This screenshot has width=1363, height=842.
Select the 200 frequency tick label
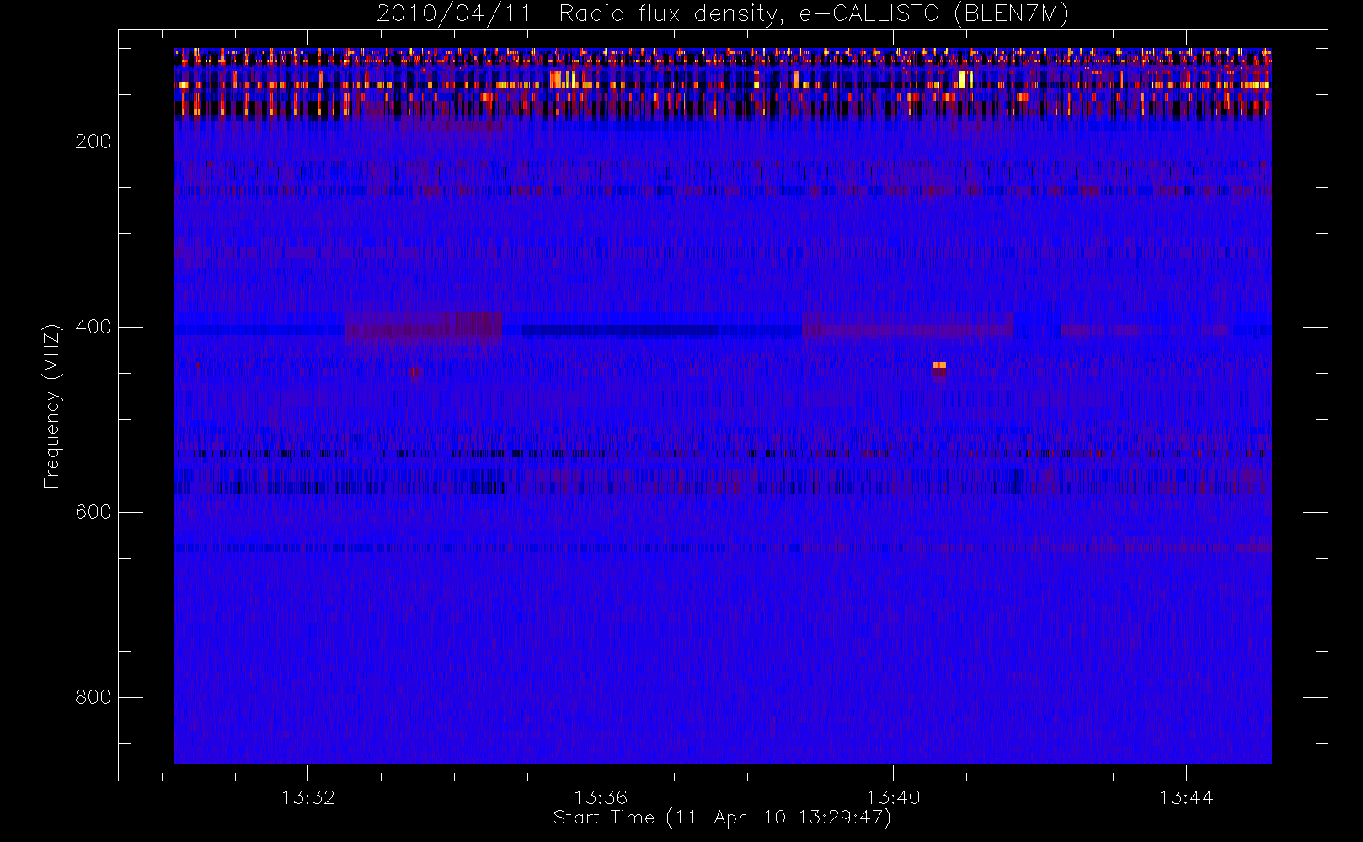pos(93,141)
